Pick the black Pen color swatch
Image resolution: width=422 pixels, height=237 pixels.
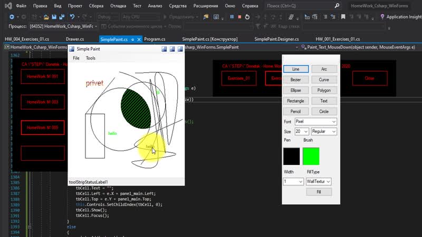[292, 156]
